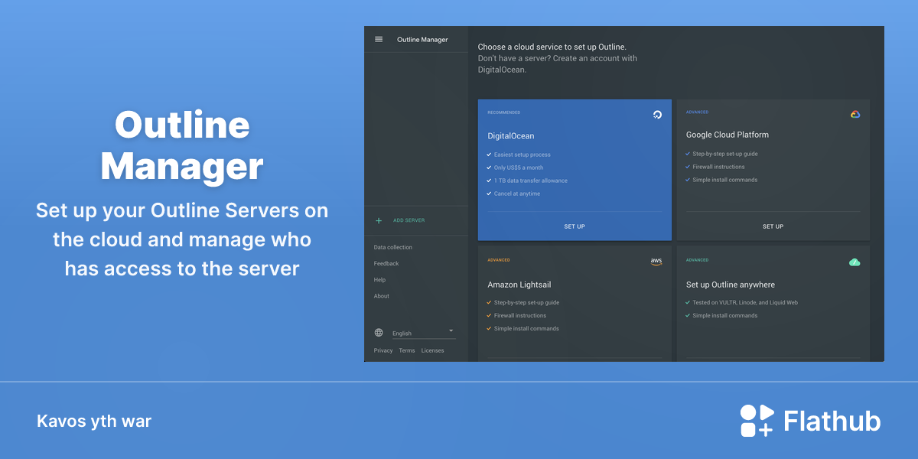Click the globe language icon
Image resolution: width=918 pixels, height=459 pixels.
point(379,333)
